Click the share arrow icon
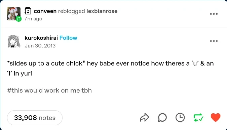The height and width of the screenshot is (130, 227). point(144,118)
